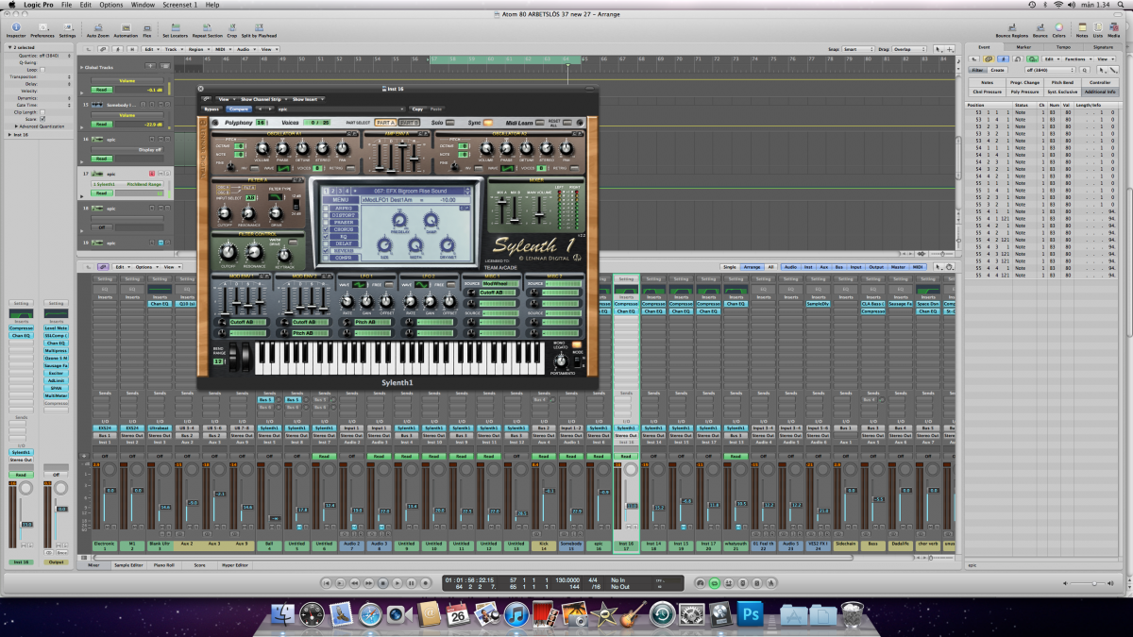Click Split by Playhead toolbar icon
This screenshot has width=1133, height=637.
(x=258, y=30)
